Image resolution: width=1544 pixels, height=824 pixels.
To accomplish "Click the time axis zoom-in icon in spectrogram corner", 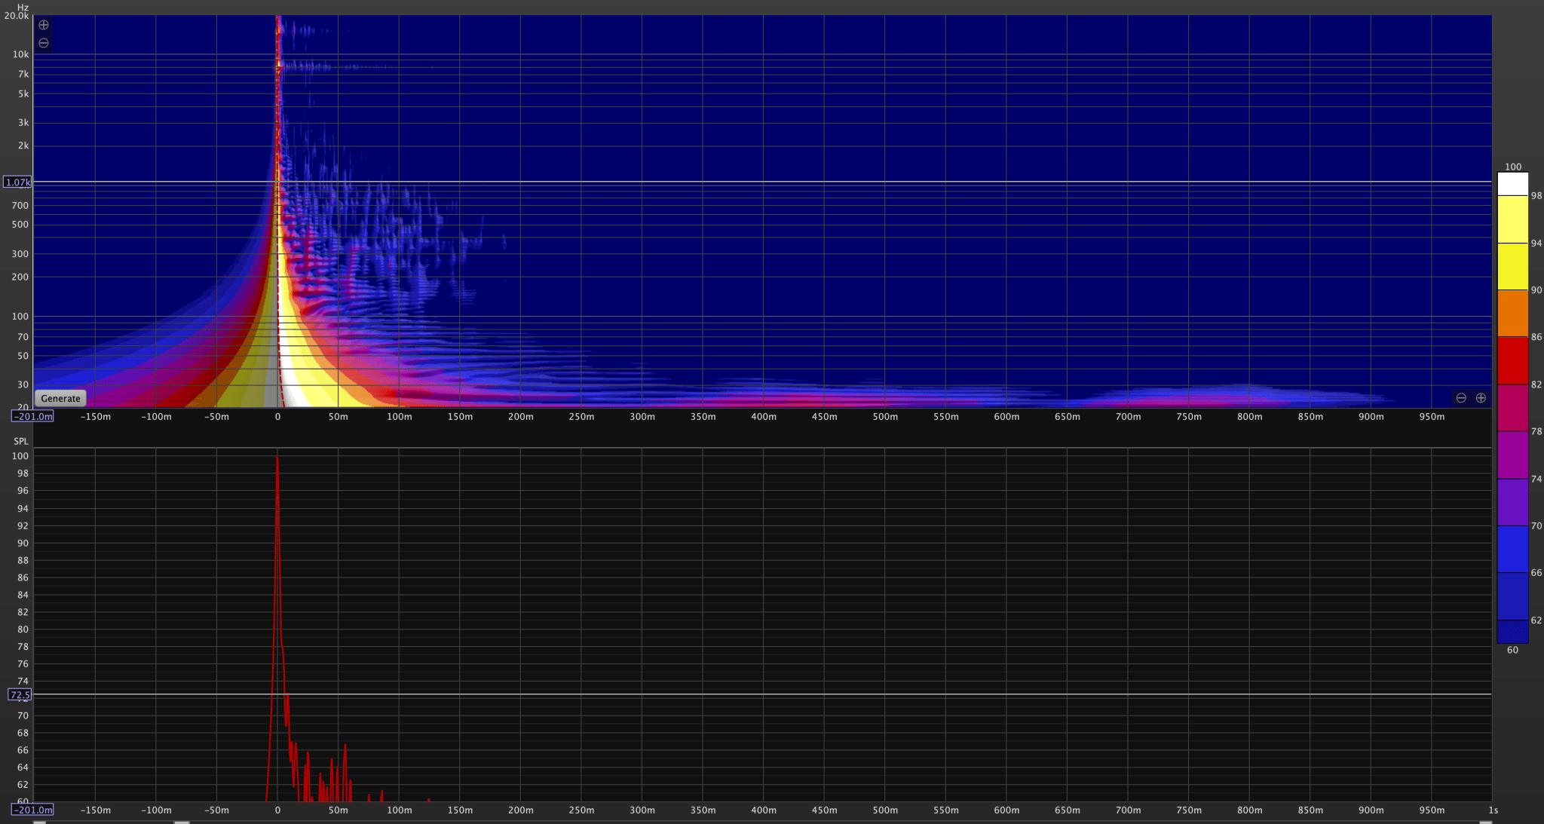I will click(1481, 398).
